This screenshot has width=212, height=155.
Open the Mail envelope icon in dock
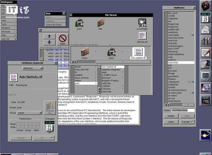pyautogui.click(x=205, y=29)
